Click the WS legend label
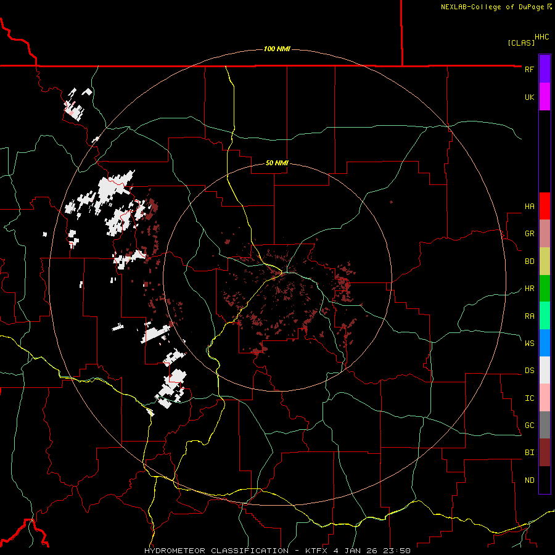Image resolution: width=555 pixels, height=555 pixels. pyautogui.click(x=529, y=343)
